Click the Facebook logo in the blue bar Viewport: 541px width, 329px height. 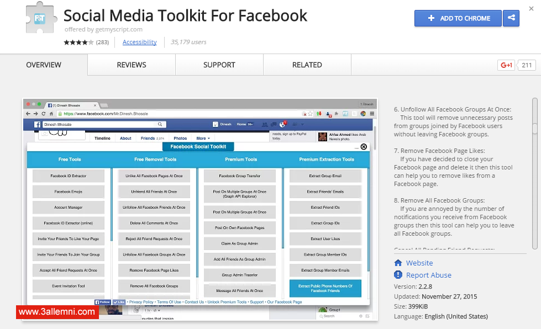(x=38, y=125)
